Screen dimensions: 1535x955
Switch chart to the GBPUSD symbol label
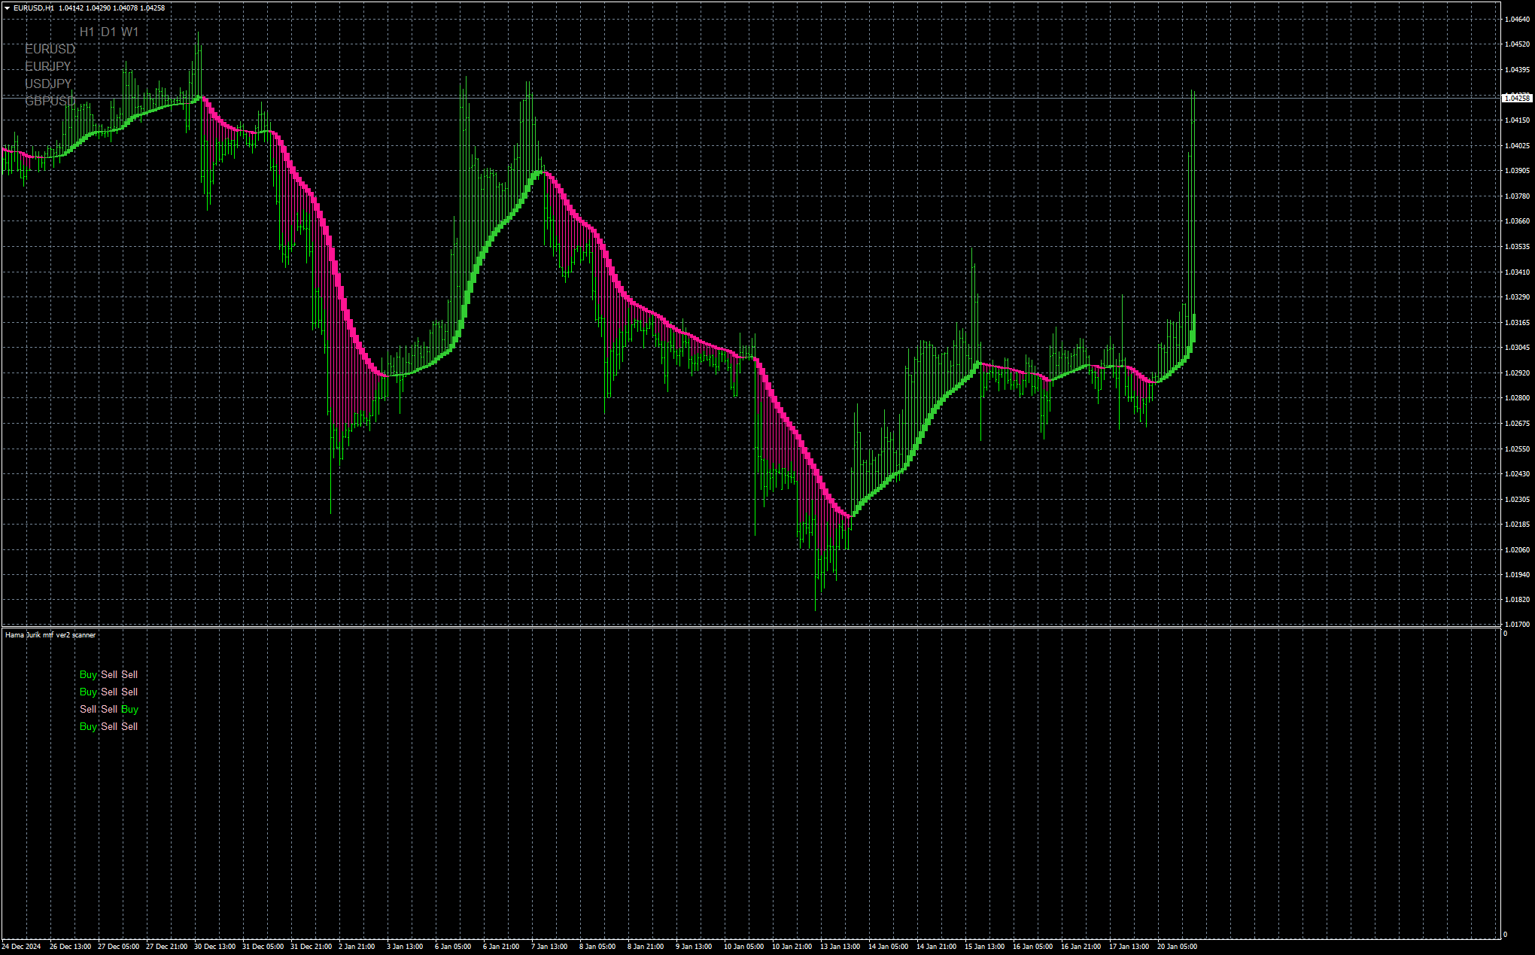pyautogui.click(x=50, y=101)
